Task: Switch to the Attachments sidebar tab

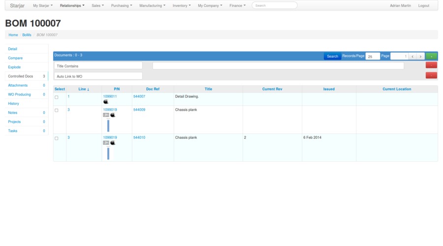Action: (18, 85)
